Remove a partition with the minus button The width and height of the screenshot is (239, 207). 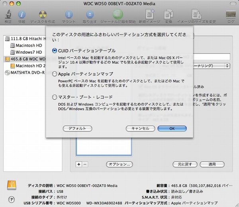(x=85, y=164)
